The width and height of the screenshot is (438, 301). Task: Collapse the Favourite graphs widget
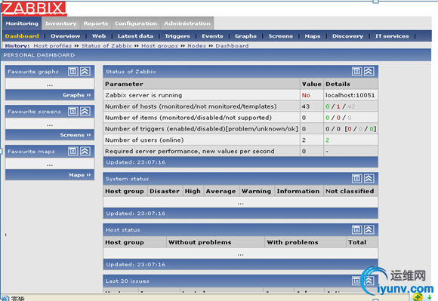tap(85, 72)
